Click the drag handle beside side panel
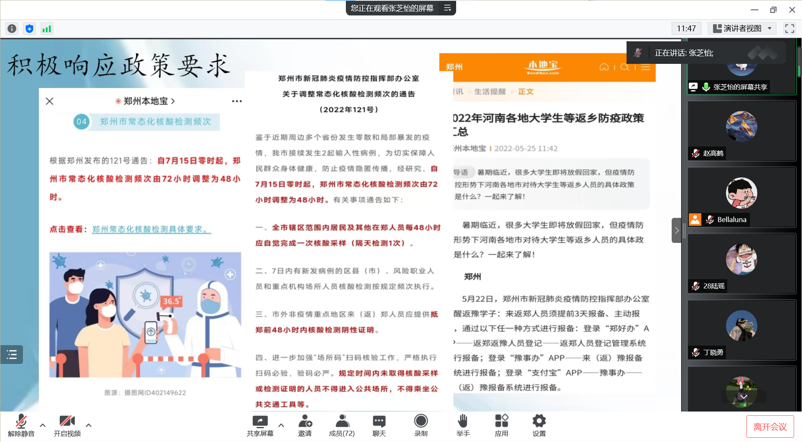802x442 pixels. click(x=684, y=230)
